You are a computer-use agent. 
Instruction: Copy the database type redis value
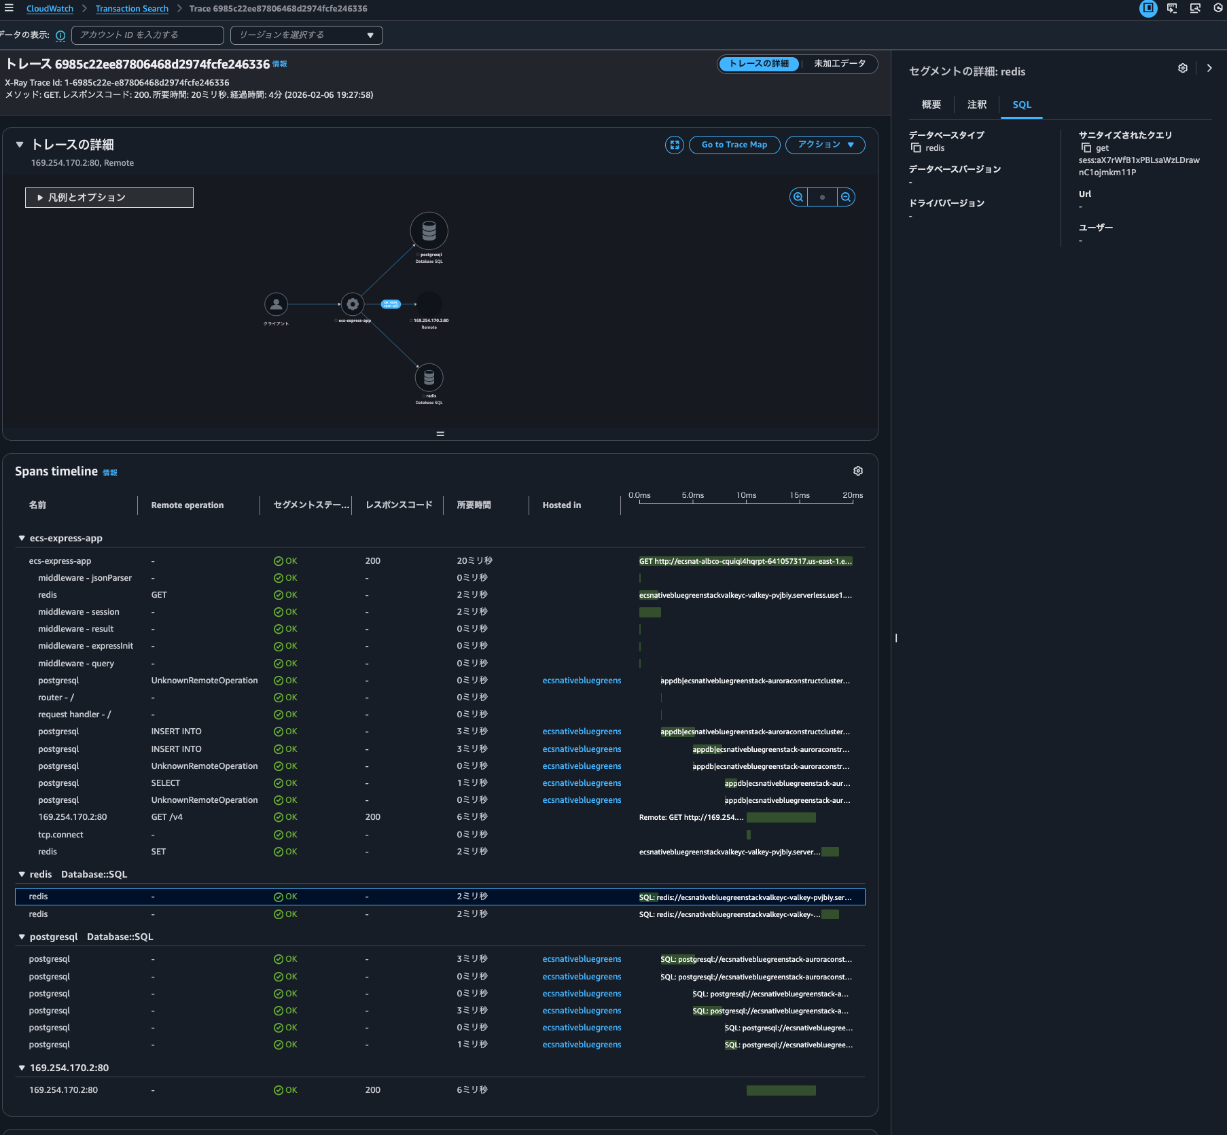[916, 148]
